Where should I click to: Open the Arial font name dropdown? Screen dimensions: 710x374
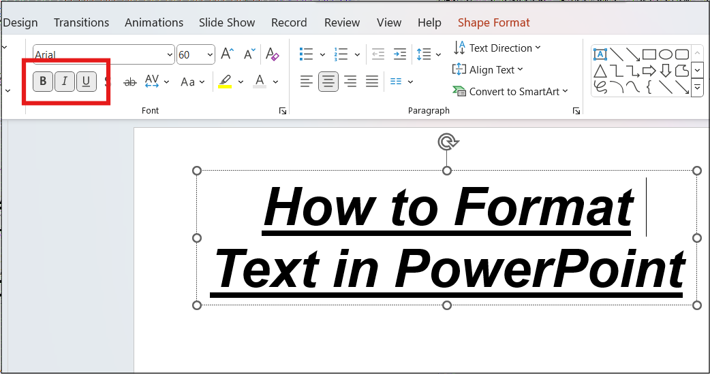point(170,54)
